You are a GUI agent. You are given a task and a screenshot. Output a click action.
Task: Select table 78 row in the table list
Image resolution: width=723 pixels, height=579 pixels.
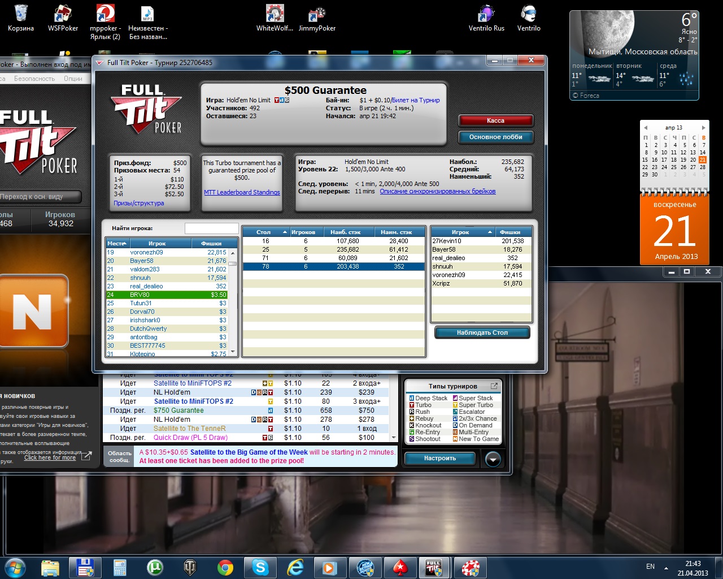click(x=333, y=266)
